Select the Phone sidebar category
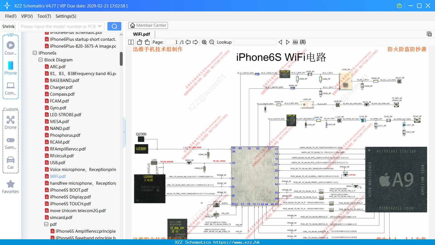435x245 pixels. coord(11,68)
